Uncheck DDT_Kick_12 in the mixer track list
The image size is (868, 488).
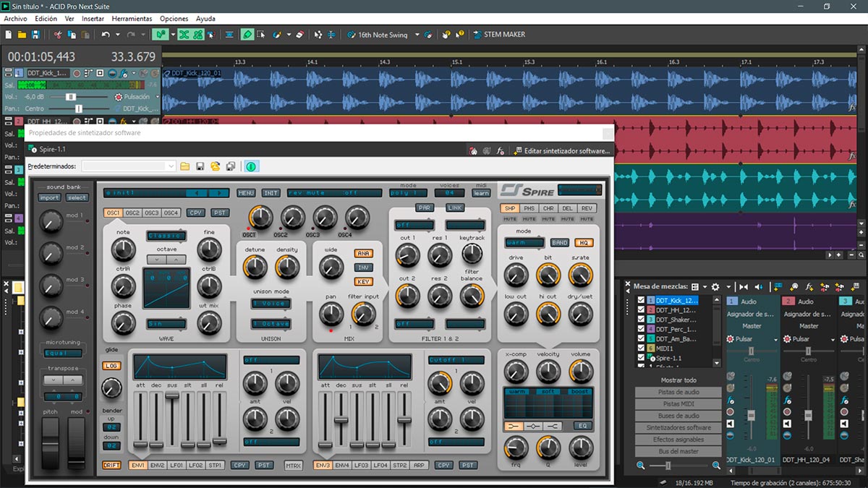tap(640, 300)
